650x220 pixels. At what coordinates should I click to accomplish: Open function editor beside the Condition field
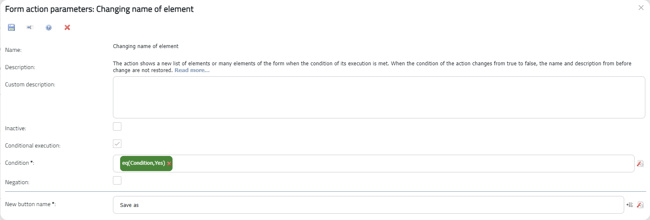(640, 164)
